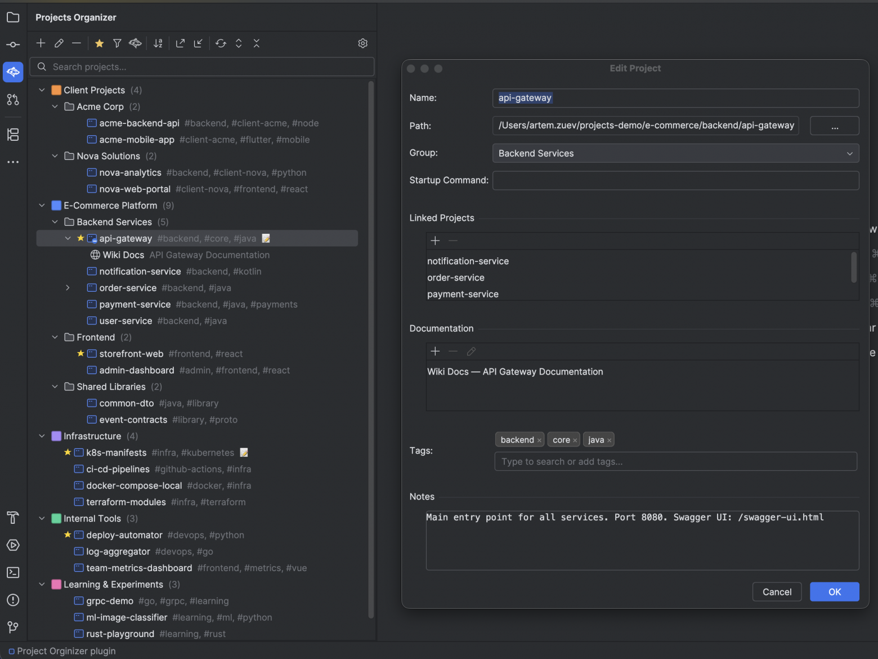878x659 pixels.
Task: Click the refresh projects icon
Action: [221, 43]
